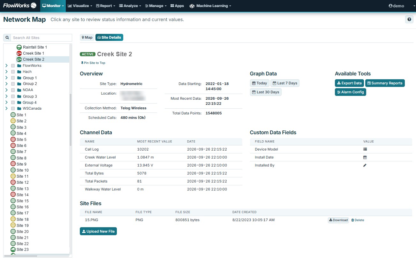
Task: Expand the WSCanada chevron
Action: click(x=6, y=108)
